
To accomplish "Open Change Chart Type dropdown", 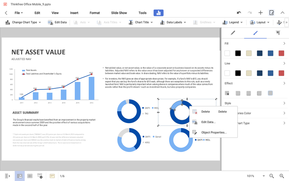I will (x=23, y=22).
